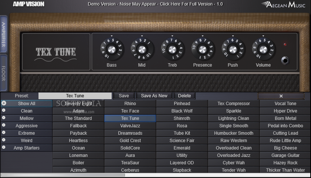The image size is (311, 178).
Task: Choose the ValveJazz preset
Action: pos(130,126)
